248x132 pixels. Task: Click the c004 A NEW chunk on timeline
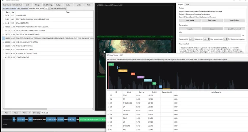pos(51,120)
